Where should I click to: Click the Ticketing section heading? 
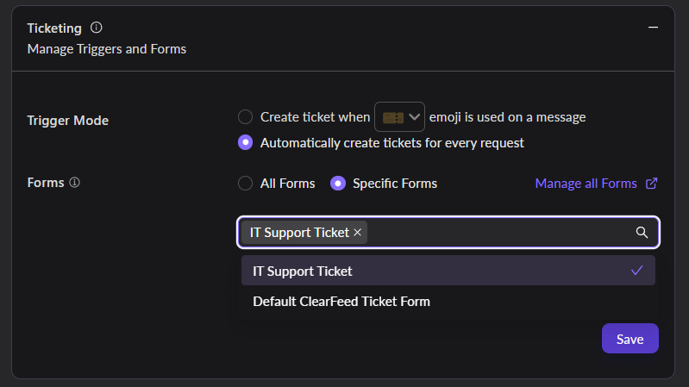point(54,28)
